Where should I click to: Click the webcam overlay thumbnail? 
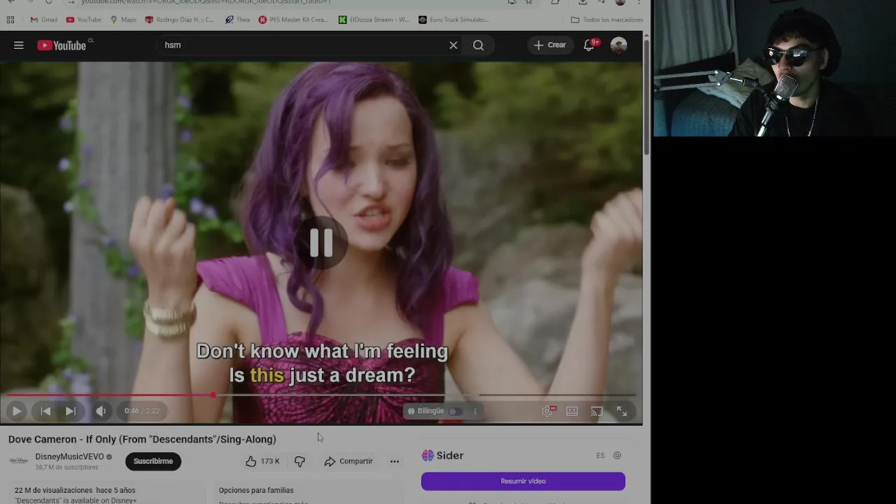pos(774,69)
